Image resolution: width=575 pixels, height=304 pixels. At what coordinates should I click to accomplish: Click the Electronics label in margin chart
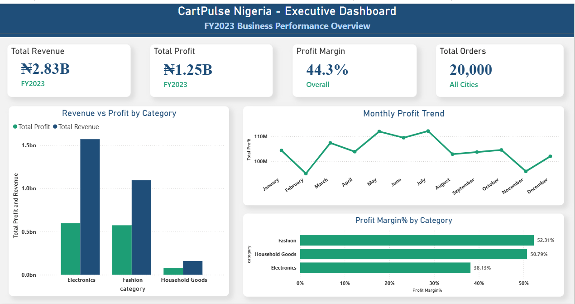(x=284, y=268)
